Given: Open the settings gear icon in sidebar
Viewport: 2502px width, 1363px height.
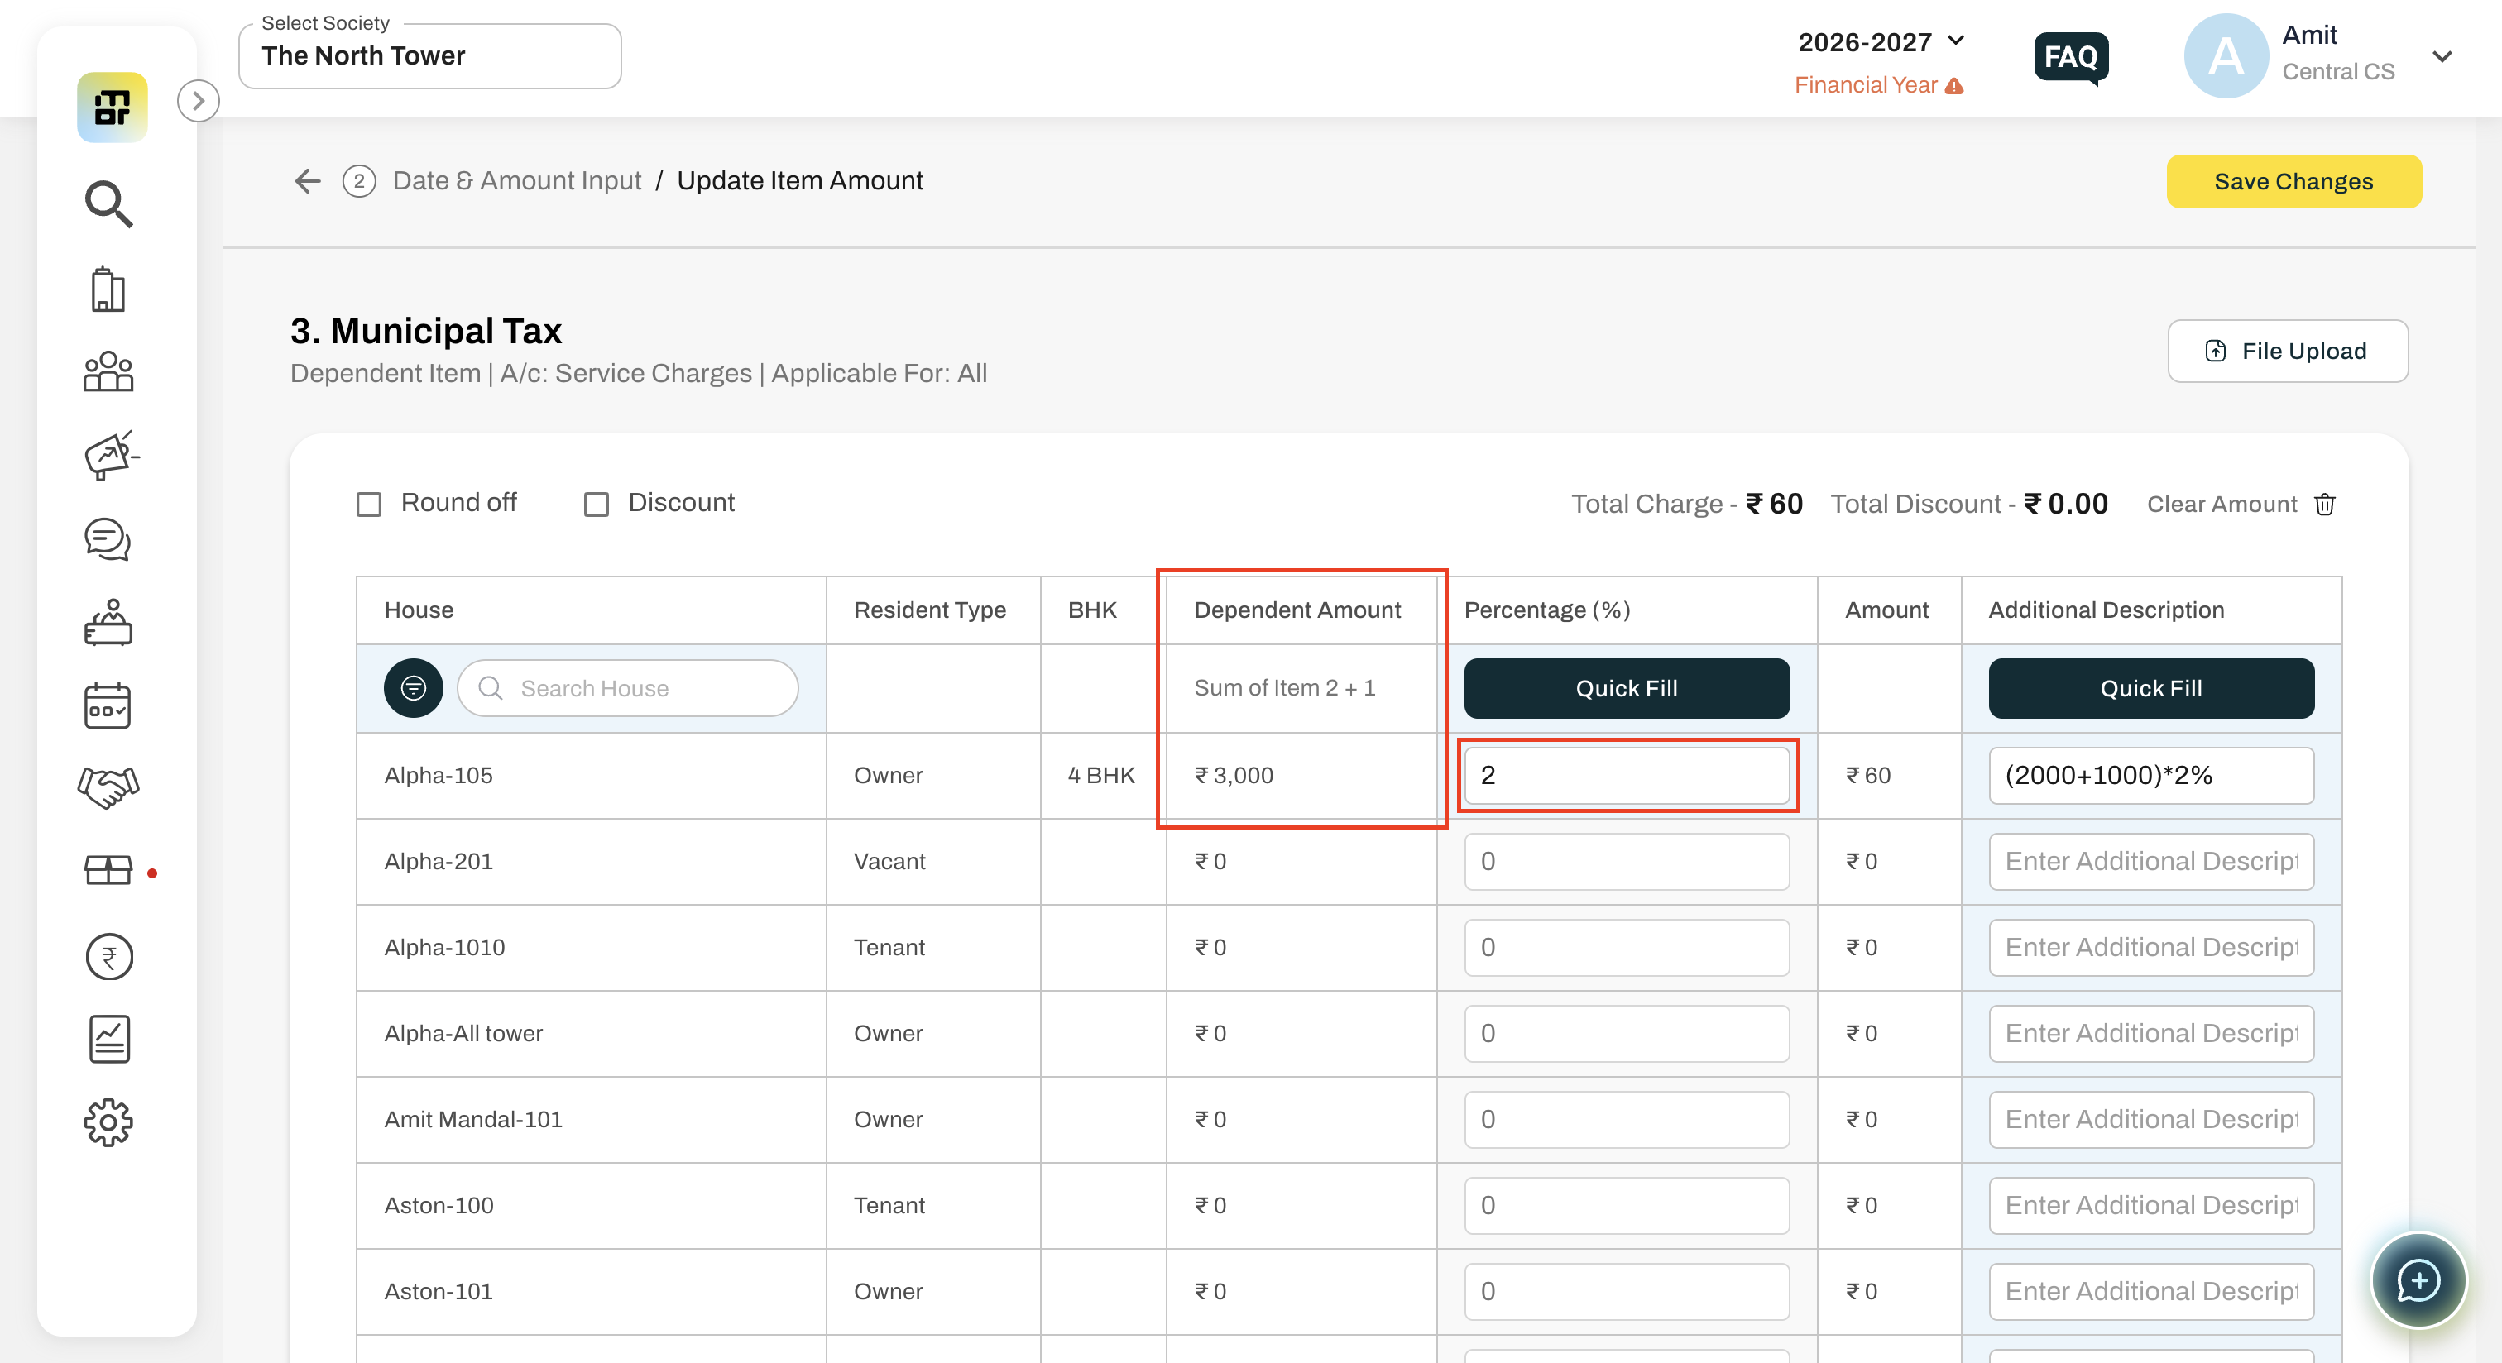Looking at the screenshot, I should point(108,1123).
